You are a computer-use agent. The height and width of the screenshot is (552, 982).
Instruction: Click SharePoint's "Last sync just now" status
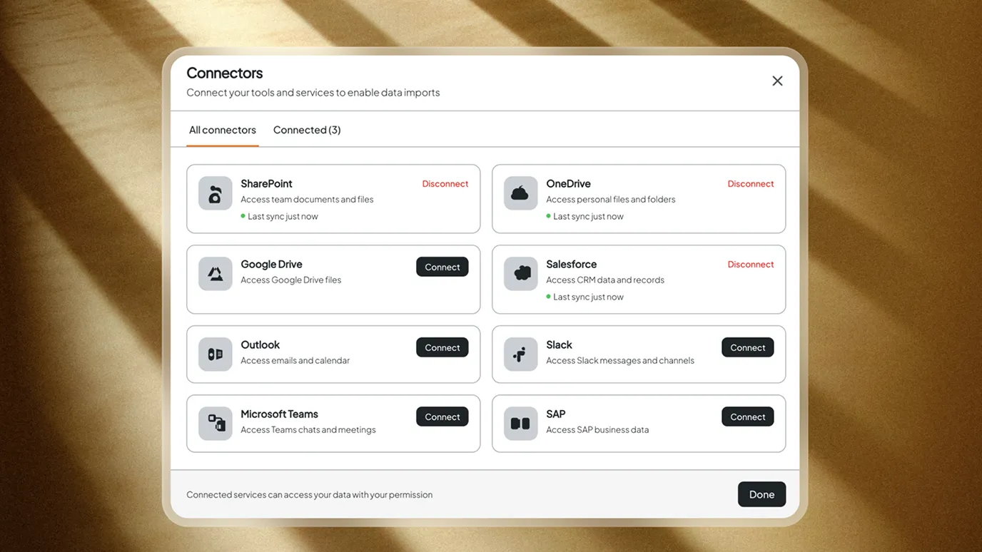(x=280, y=217)
